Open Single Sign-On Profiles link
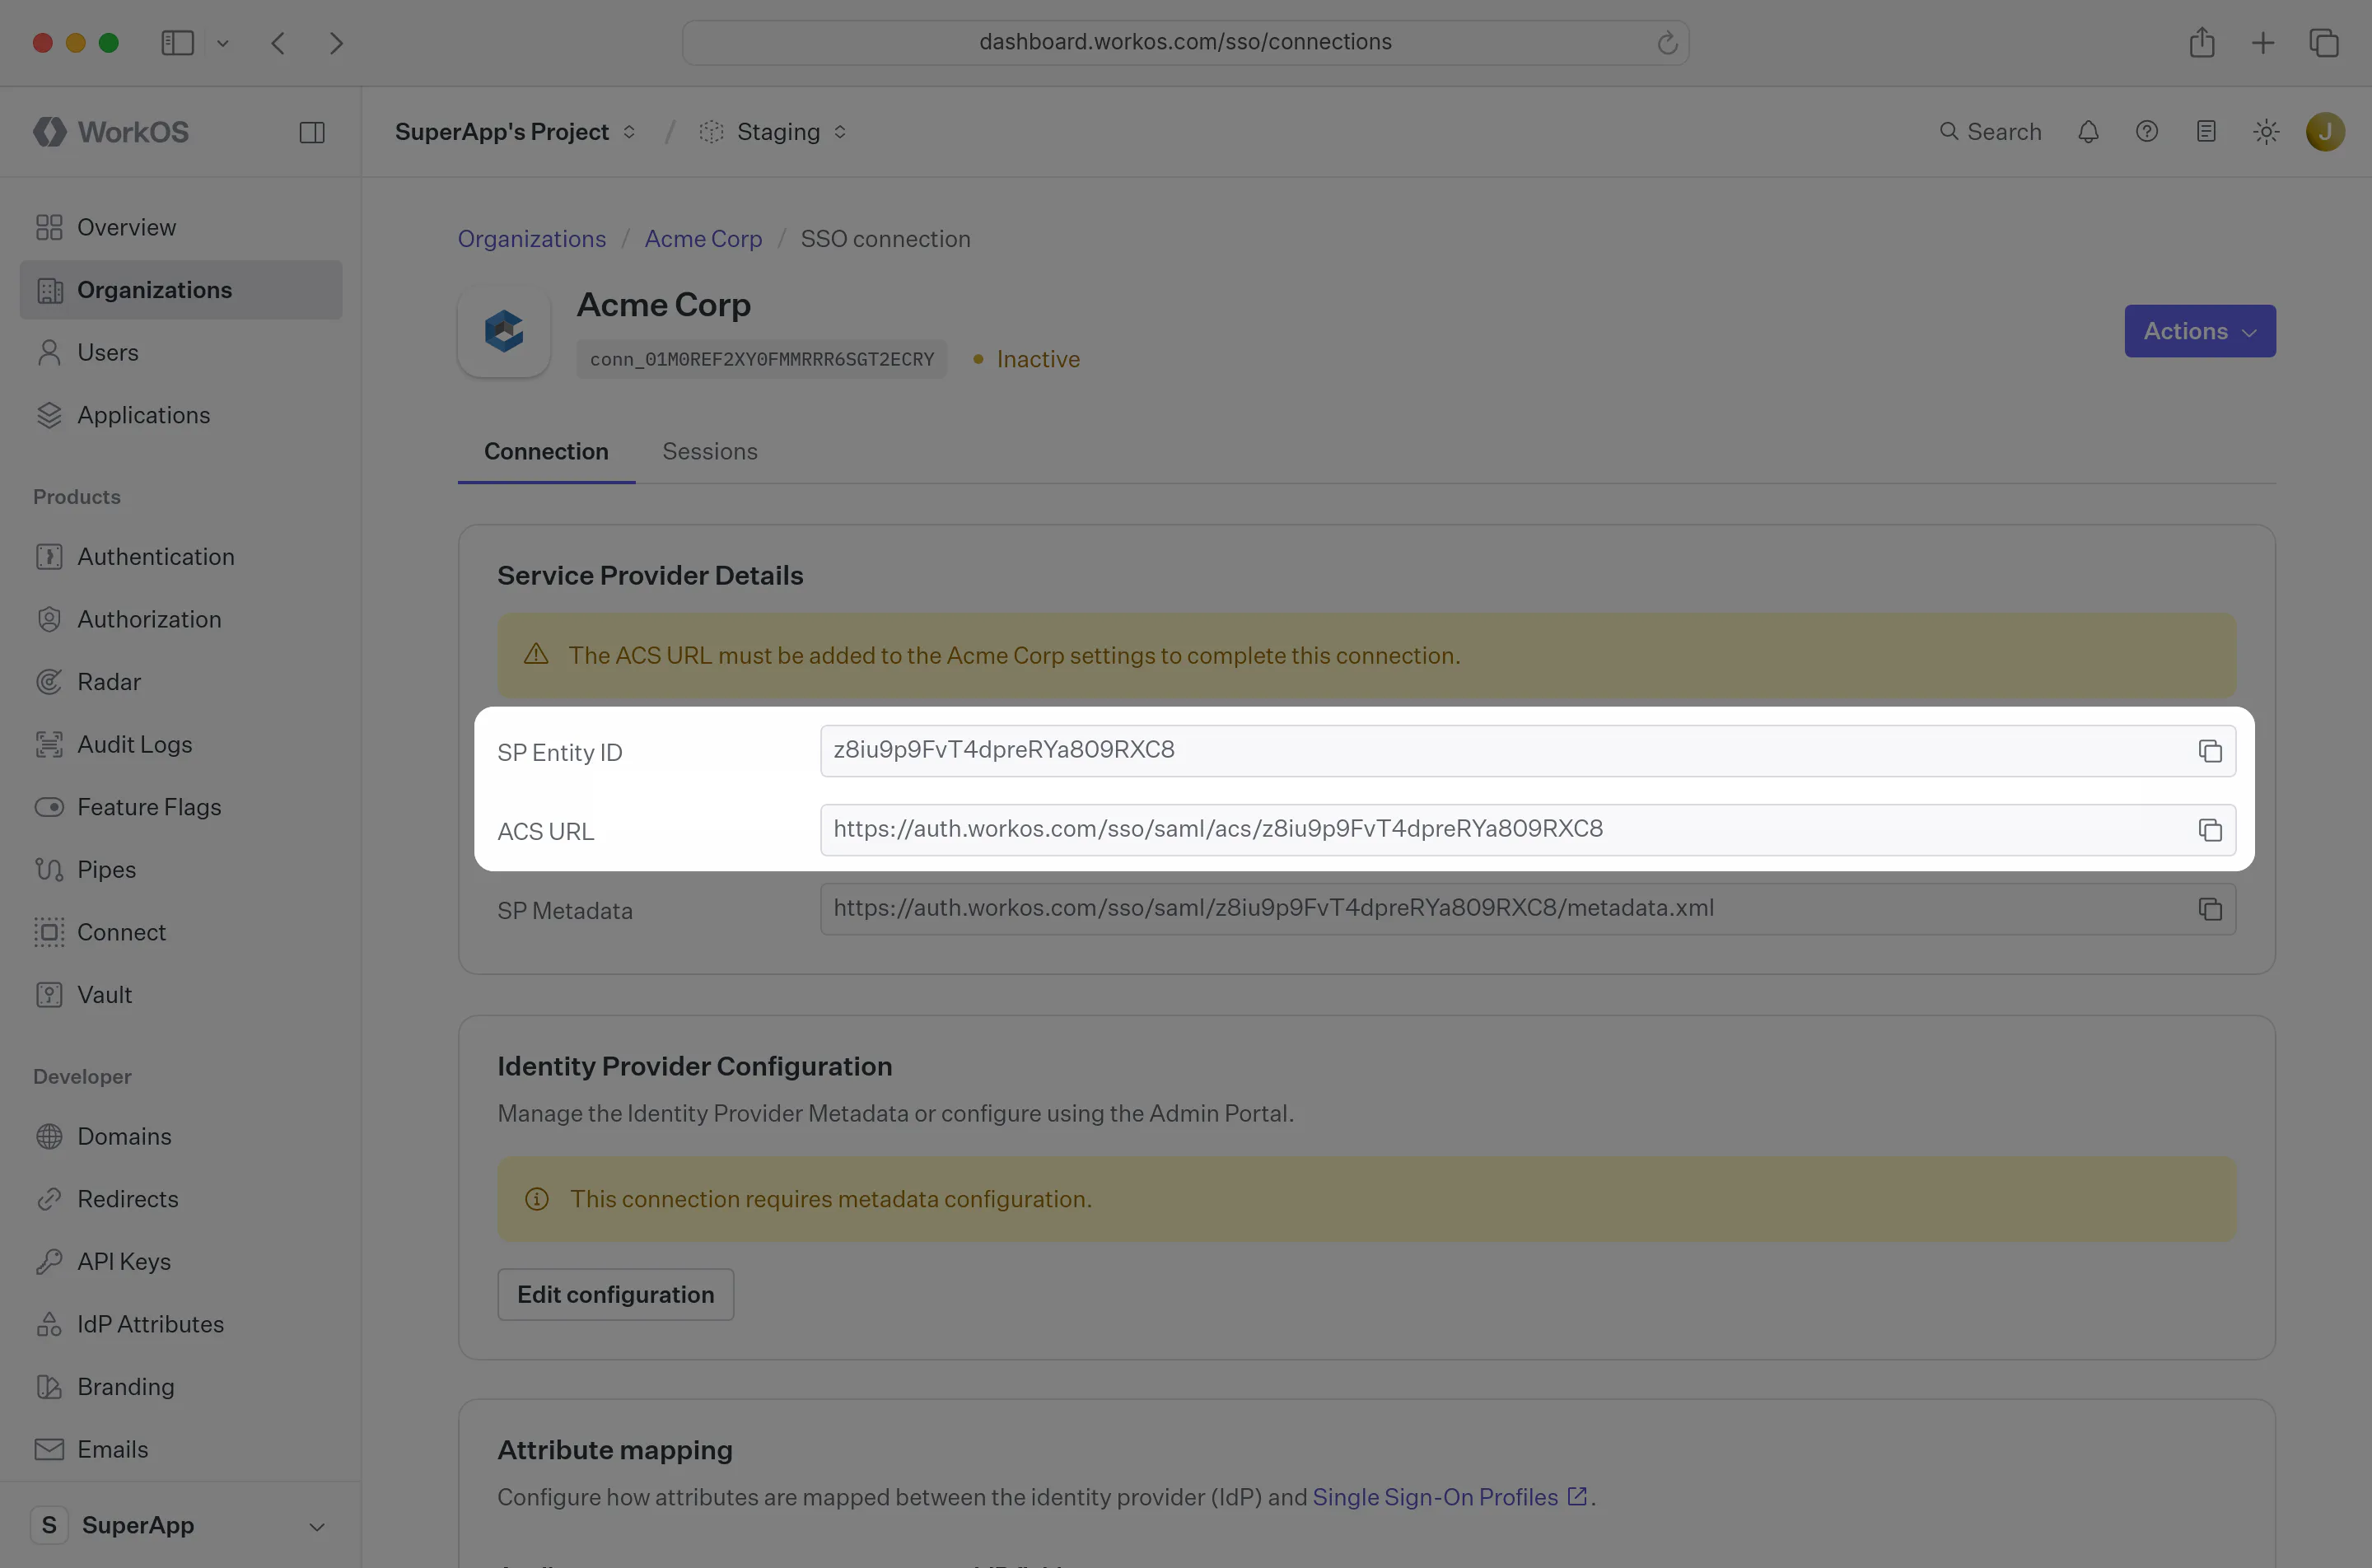The width and height of the screenshot is (2372, 1568). (1450, 1497)
